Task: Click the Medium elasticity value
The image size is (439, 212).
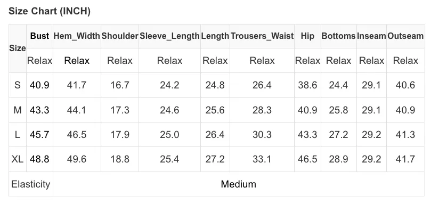Action: coord(239,184)
